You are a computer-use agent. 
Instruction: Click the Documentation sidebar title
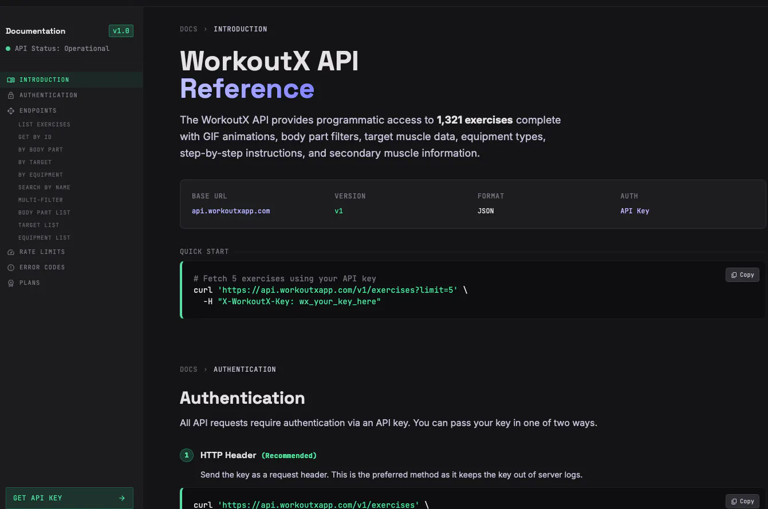36,31
